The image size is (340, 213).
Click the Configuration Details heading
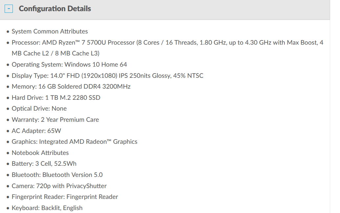pyautogui.click(x=55, y=9)
